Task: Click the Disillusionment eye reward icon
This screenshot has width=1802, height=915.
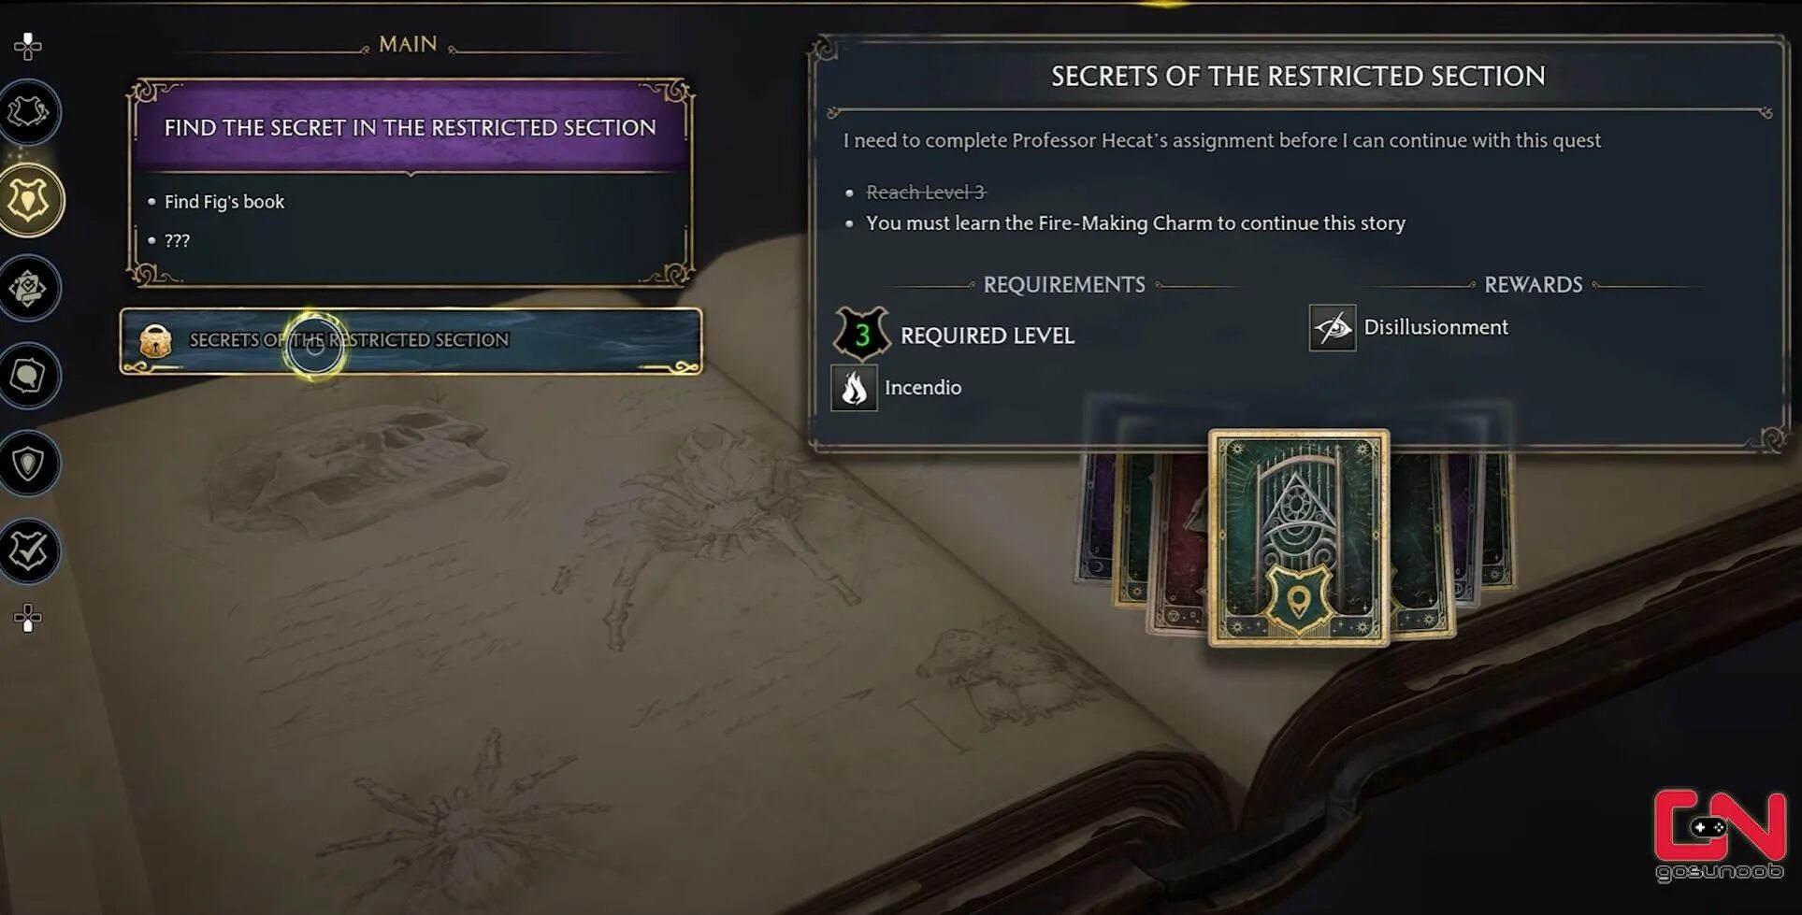Action: [x=1333, y=328]
